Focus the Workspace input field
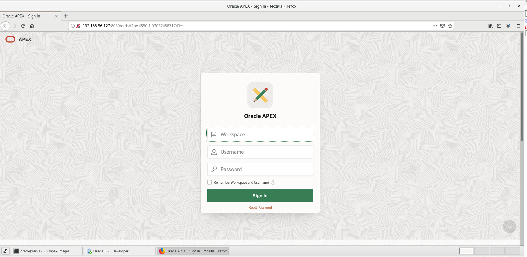527x257 pixels. [260, 134]
